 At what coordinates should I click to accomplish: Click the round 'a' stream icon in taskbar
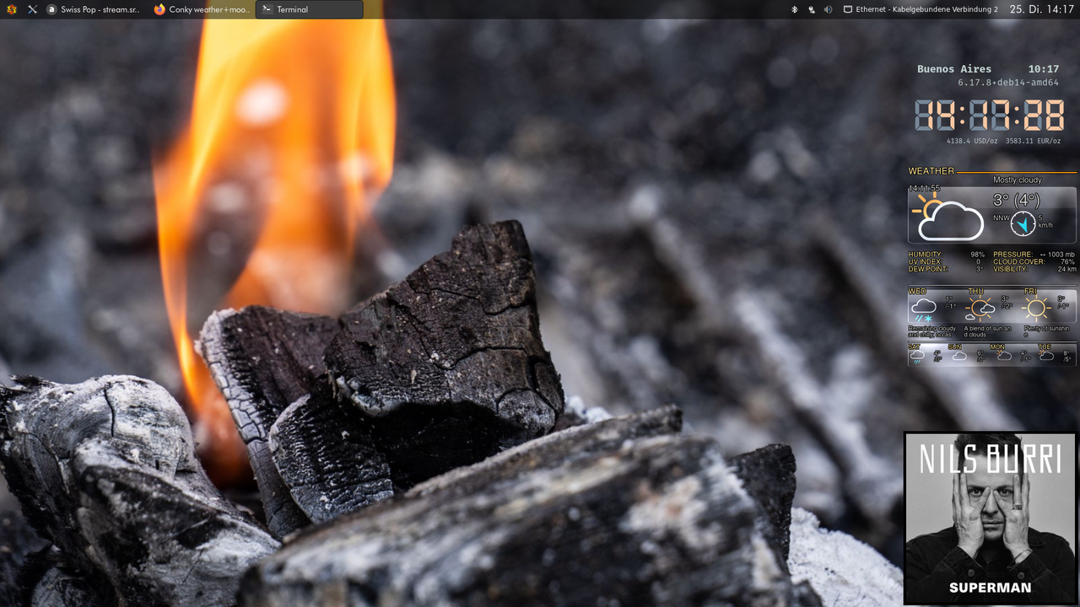click(52, 9)
